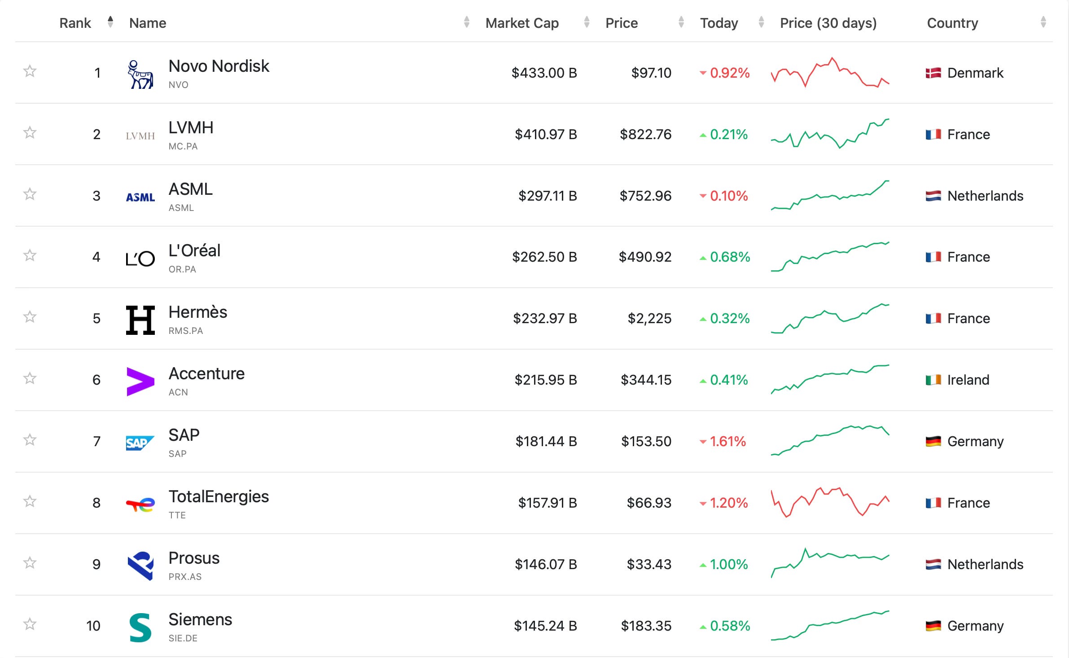Star ASML as a favorite
This screenshot has width=1069, height=658.
click(x=30, y=194)
